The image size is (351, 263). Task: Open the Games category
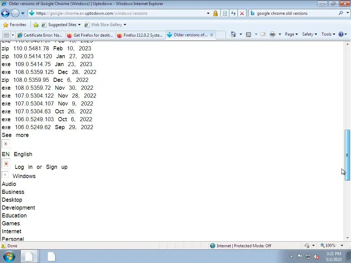click(11, 223)
